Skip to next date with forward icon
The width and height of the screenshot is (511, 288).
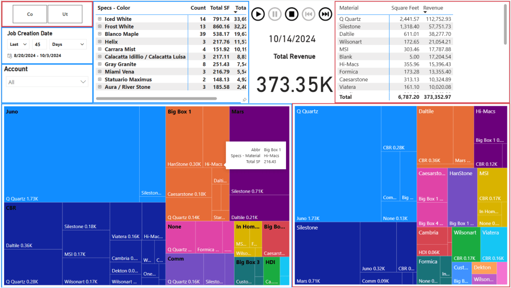point(325,14)
